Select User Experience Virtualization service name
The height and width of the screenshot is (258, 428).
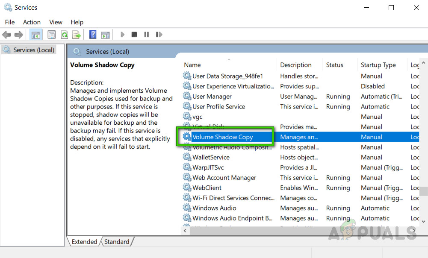[233, 86]
